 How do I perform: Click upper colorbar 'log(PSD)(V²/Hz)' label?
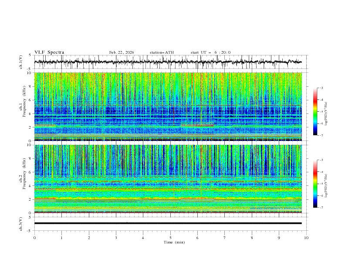[326, 114]
